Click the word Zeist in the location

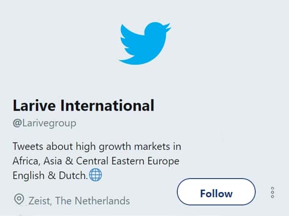[x=40, y=201]
